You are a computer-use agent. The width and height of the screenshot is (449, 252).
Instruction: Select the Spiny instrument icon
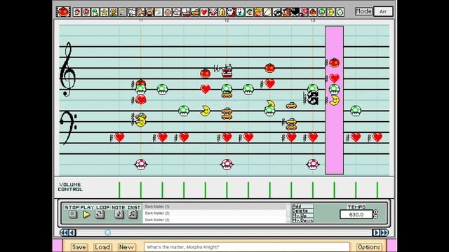304,12
